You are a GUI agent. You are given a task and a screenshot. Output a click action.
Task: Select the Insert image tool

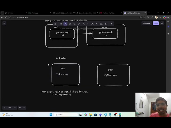pos(101,24)
